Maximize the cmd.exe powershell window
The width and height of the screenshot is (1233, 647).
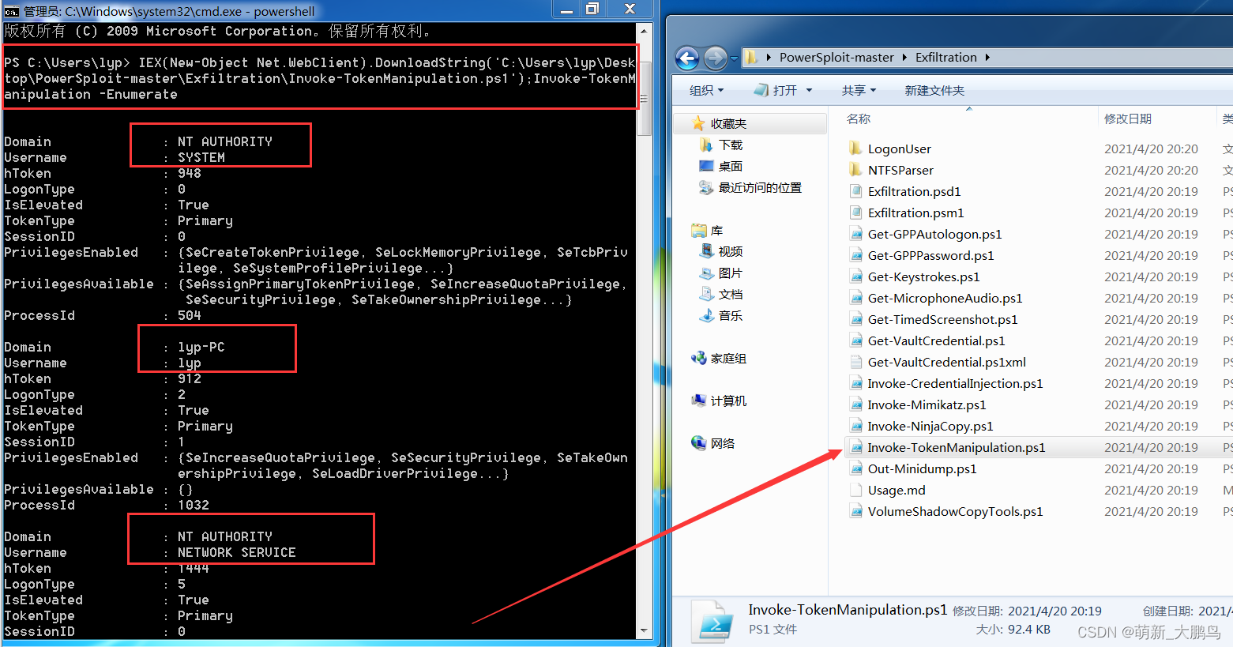coord(592,9)
